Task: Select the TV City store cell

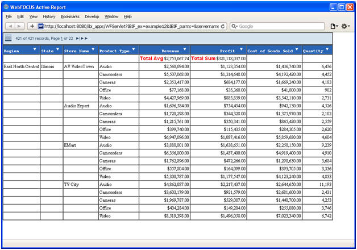Action: click(81, 185)
